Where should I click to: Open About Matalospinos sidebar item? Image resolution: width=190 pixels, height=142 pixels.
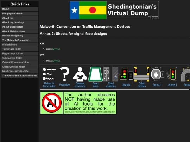pos(20,31)
